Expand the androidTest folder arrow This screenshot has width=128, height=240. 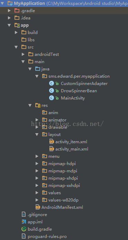pyautogui.click(x=23, y=54)
